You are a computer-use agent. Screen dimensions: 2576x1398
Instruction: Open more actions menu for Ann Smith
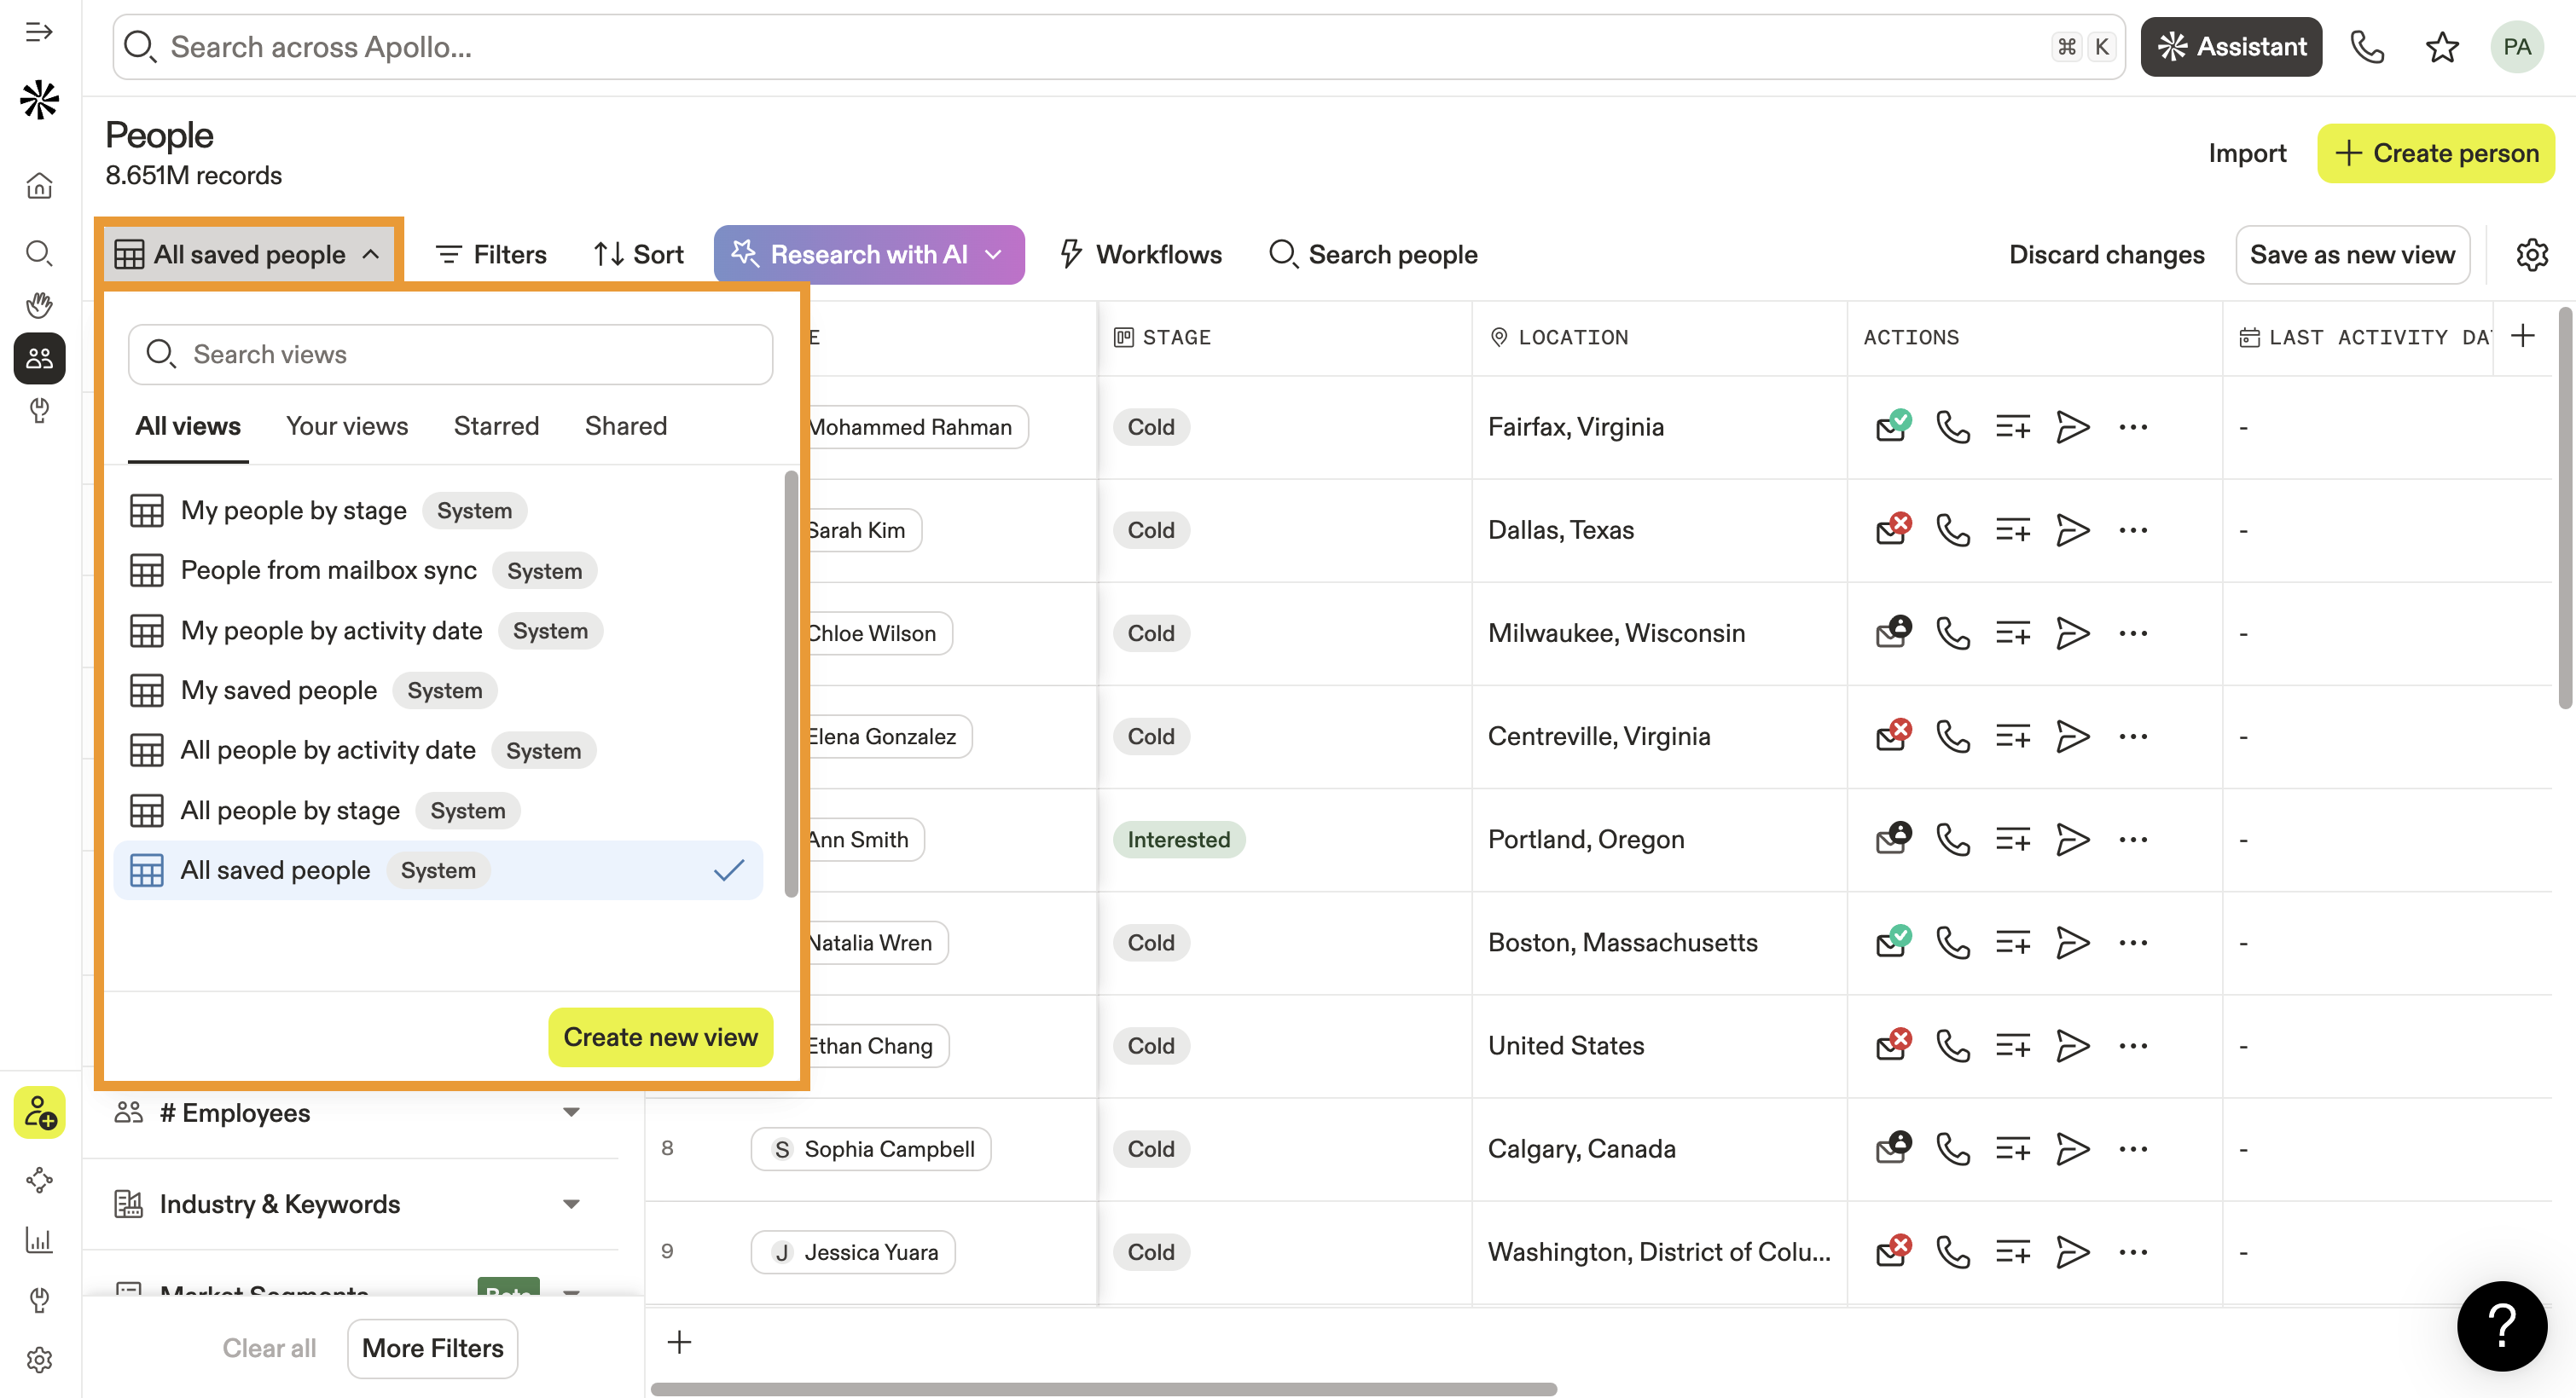(2133, 840)
